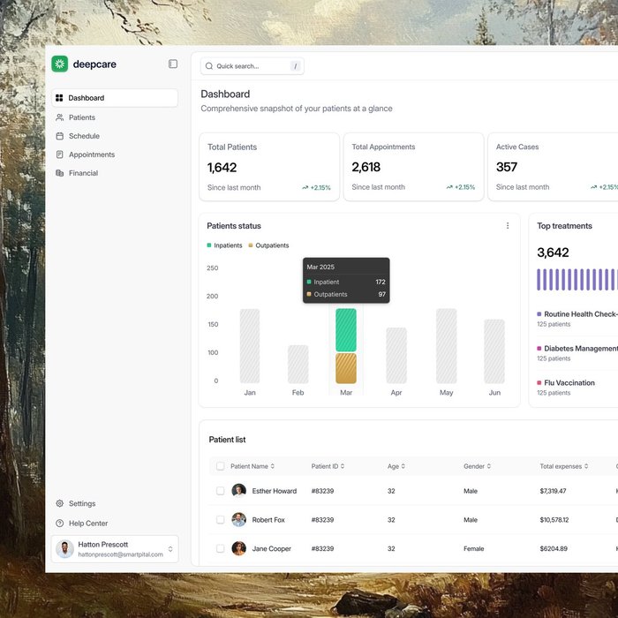Click the $6204.89 expense value
This screenshot has height=618, width=618.
(554, 548)
